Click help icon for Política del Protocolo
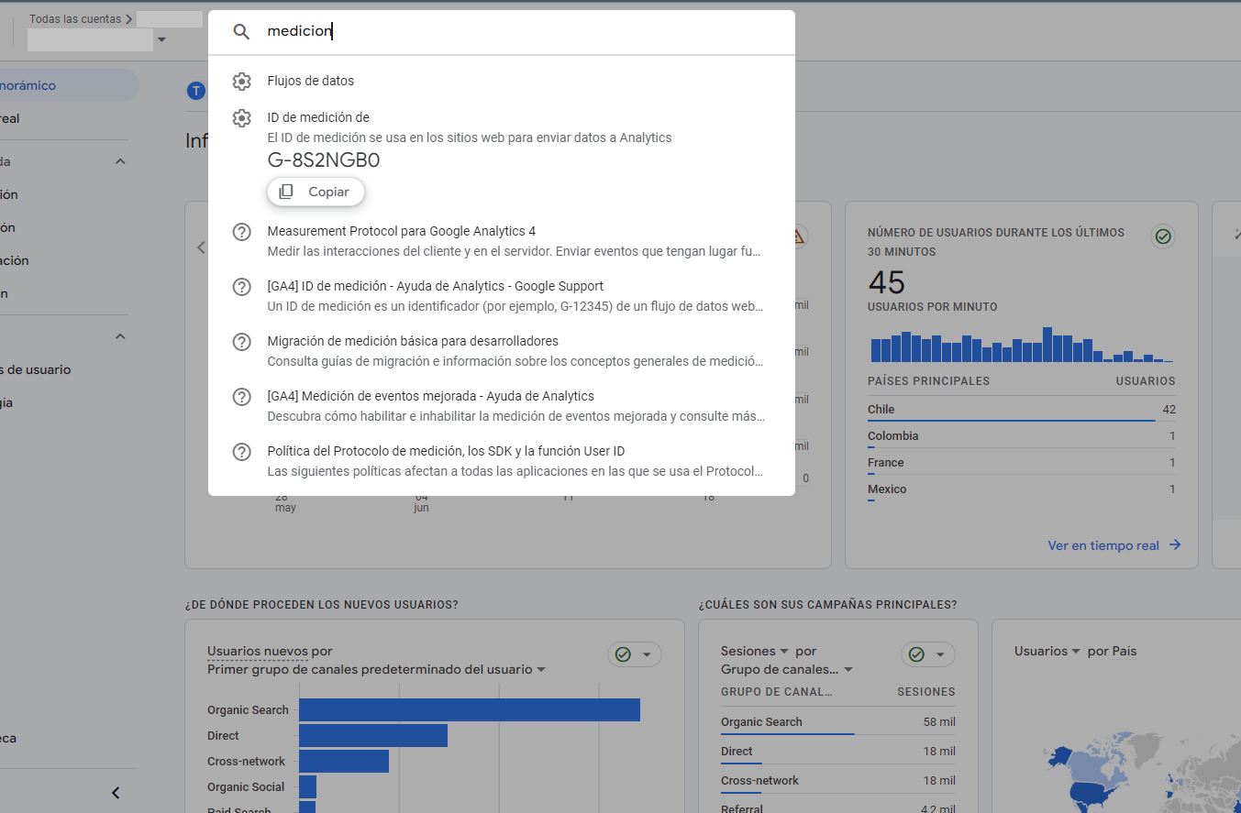This screenshot has height=813, width=1241. pyautogui.click(x=241, y=452)
